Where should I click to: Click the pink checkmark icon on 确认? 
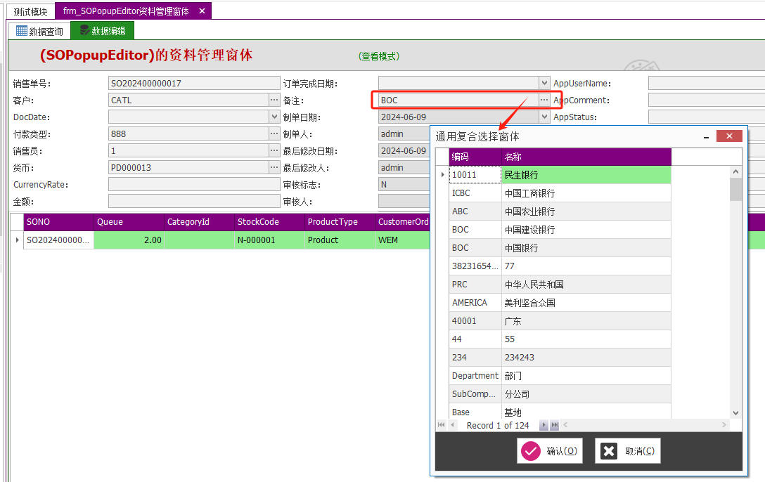tap(531, 451)
